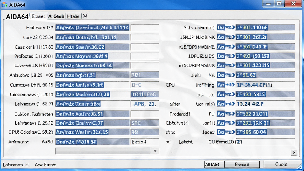The height and width of the screenshot is (171, 304).
Task: Click the Cloklt button
Action: [x=281, y=164]
